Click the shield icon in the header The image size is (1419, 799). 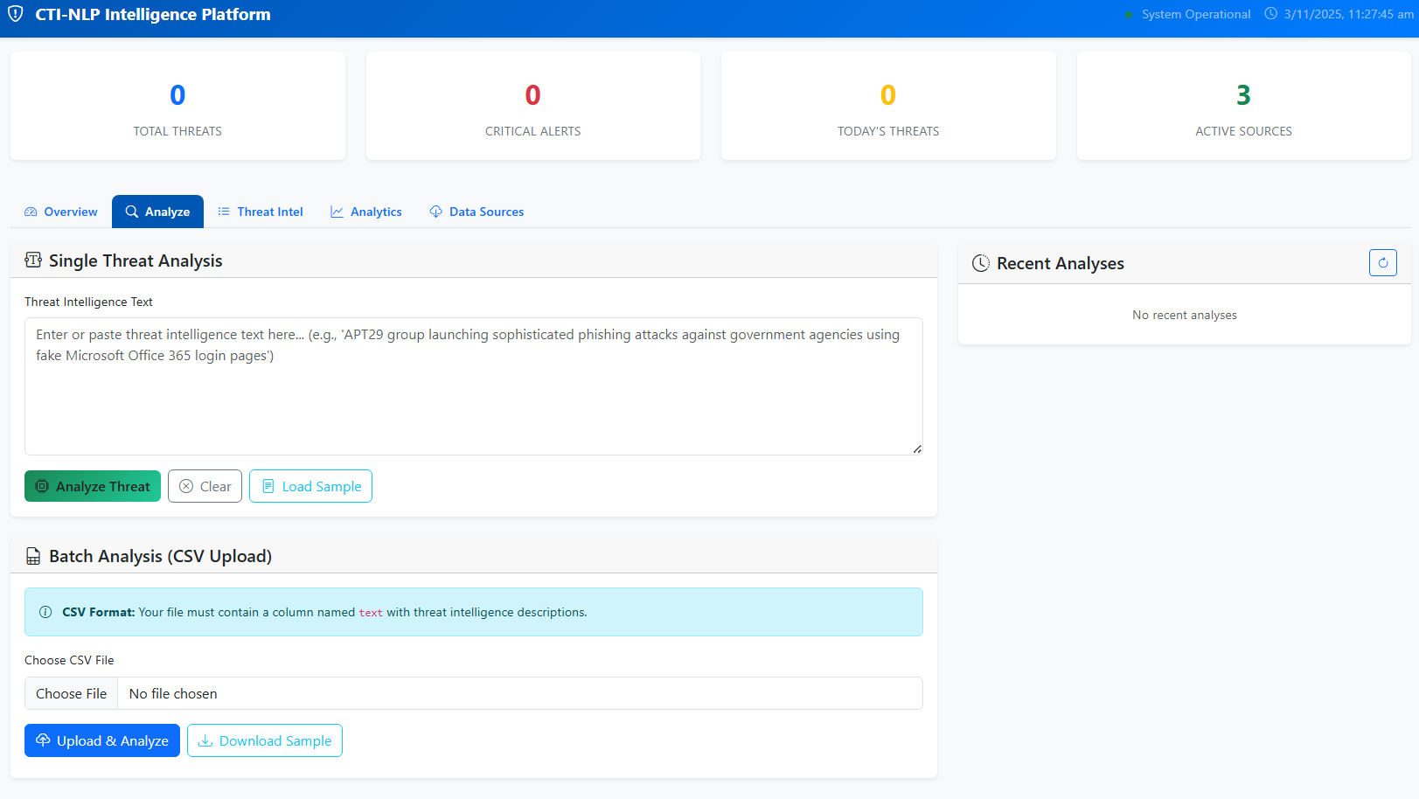point(15,14)
